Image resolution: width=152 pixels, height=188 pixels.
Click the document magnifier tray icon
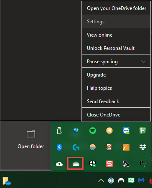pyautogui.click(x=109, y=147)
